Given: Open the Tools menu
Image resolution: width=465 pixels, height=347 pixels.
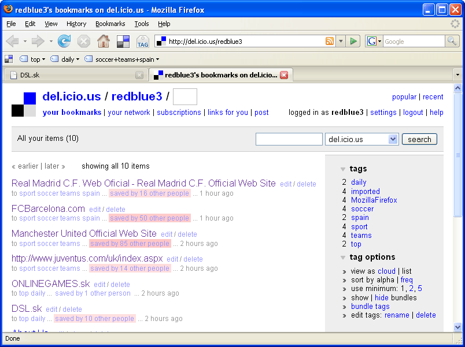Looking at the screenshot, I should click(142, 24).
